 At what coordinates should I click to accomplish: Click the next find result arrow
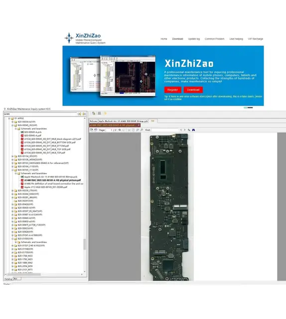pyautogui.click(x=185, y=130)
